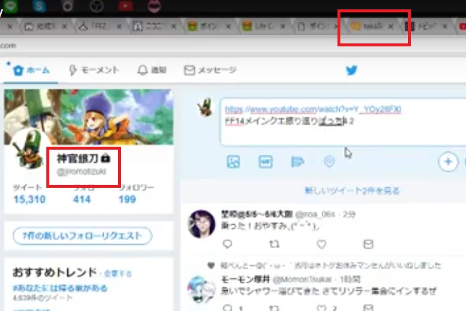The image size is (466, 311).
Task: Retweet the @noa_06s tweet
Action: 274,244
